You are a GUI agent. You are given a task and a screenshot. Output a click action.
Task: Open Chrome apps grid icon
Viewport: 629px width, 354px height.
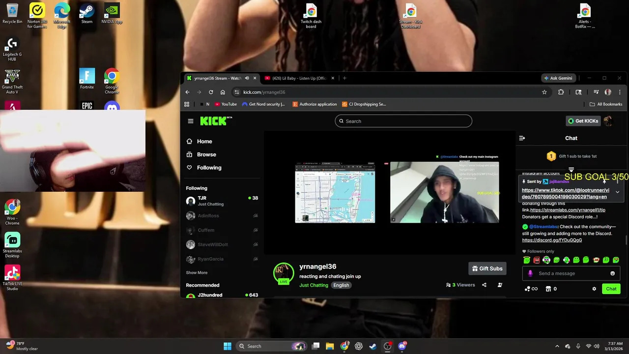tap(187, 104)
